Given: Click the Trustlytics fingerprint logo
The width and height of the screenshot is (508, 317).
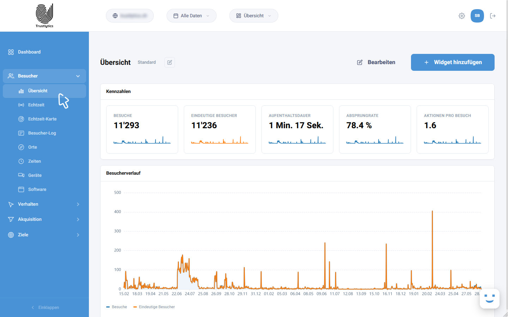Looking at the screenshot, I should pyautogui.click(x=44, y=15).
